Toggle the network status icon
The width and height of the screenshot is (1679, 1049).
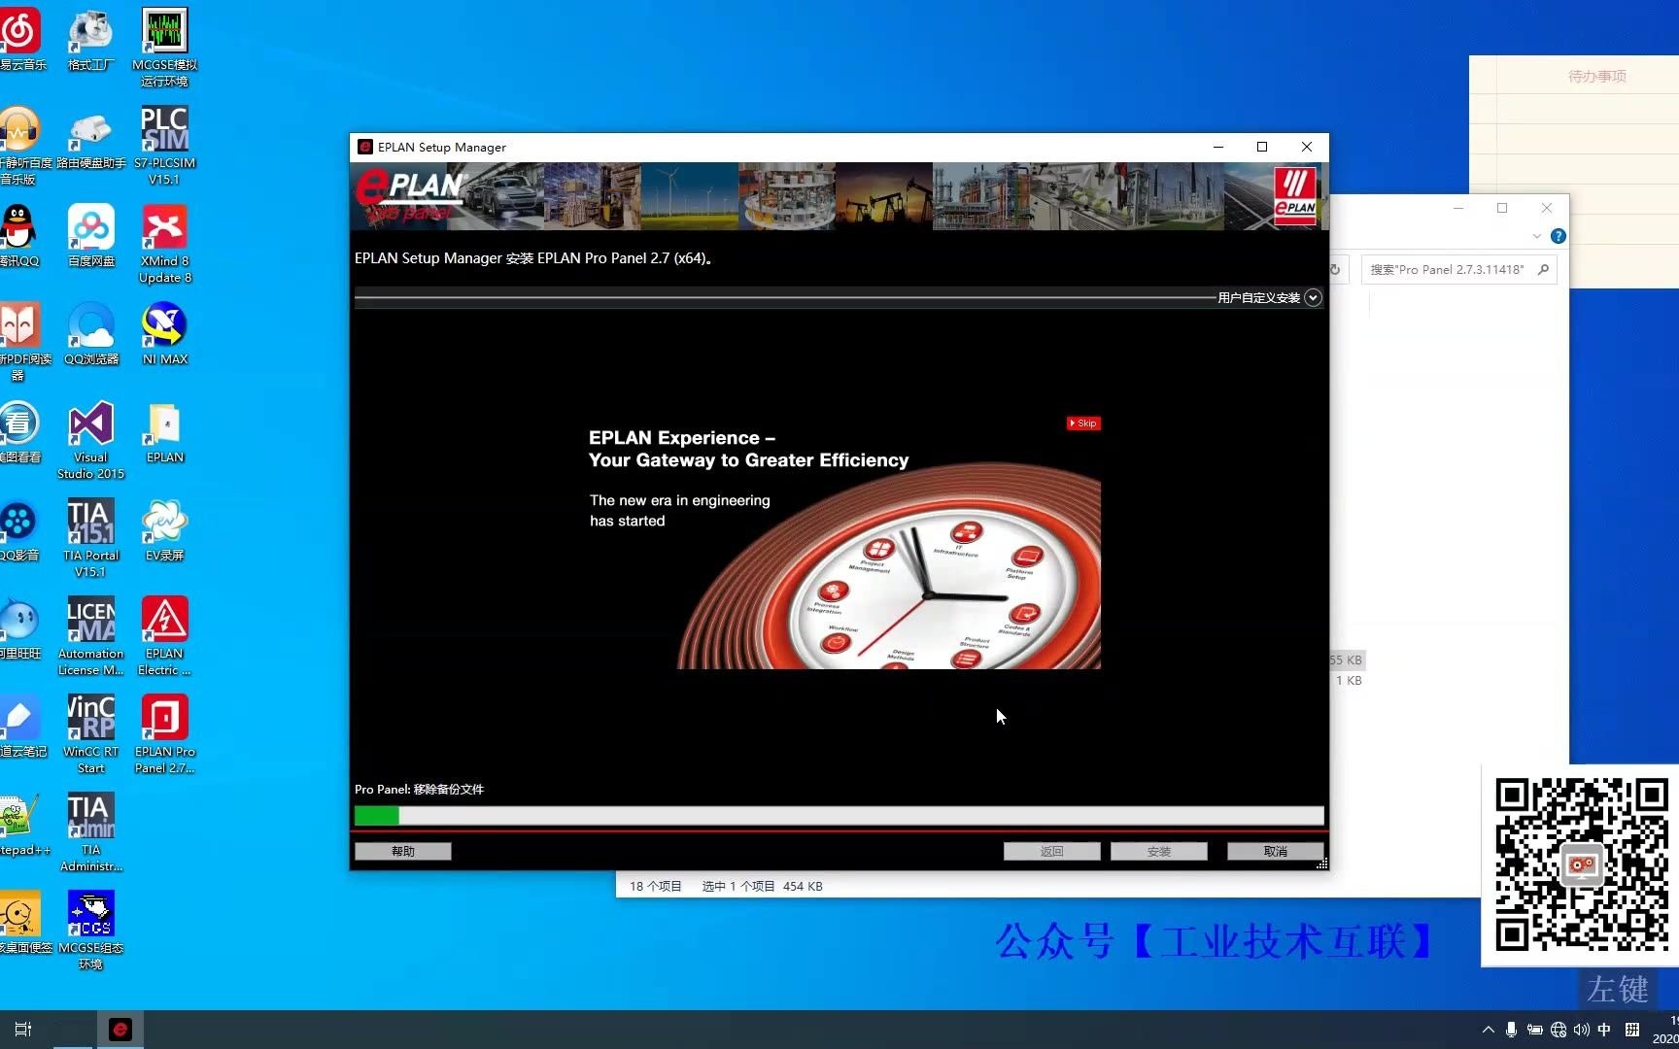[1559, 1030]
